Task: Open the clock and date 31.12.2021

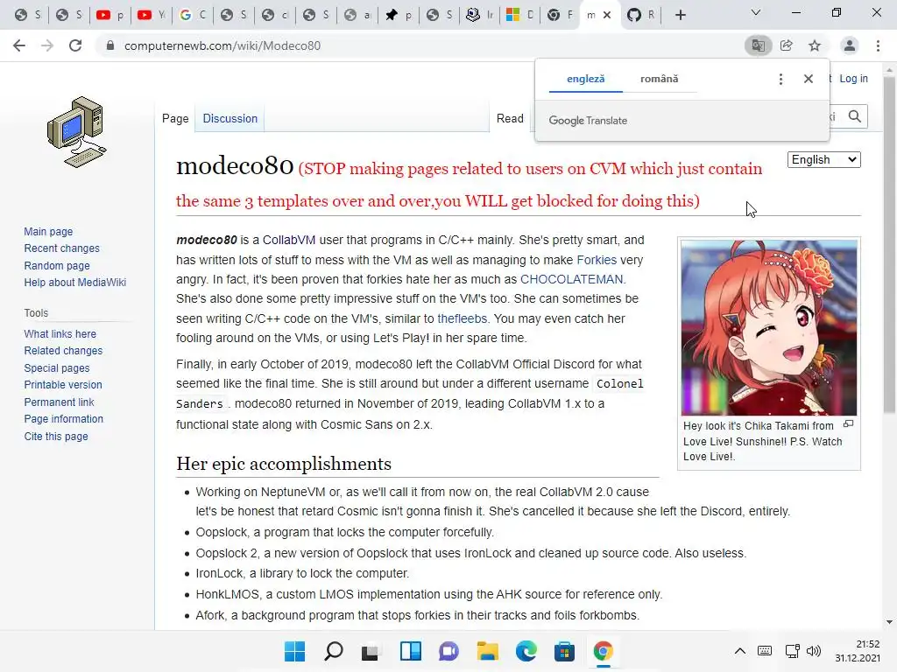Action: [858, 651]
